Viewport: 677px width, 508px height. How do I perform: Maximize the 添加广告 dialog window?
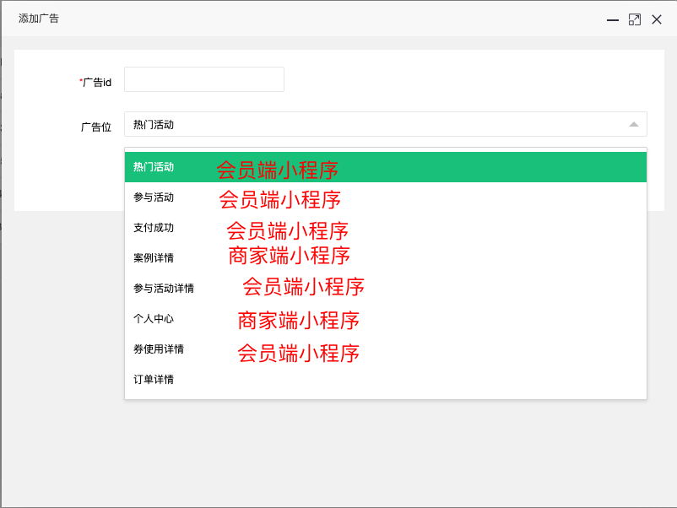pos(635,20)
